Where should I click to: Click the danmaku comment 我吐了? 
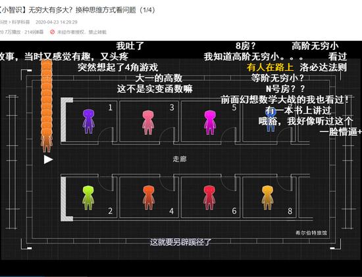click(x=130, y=46)
